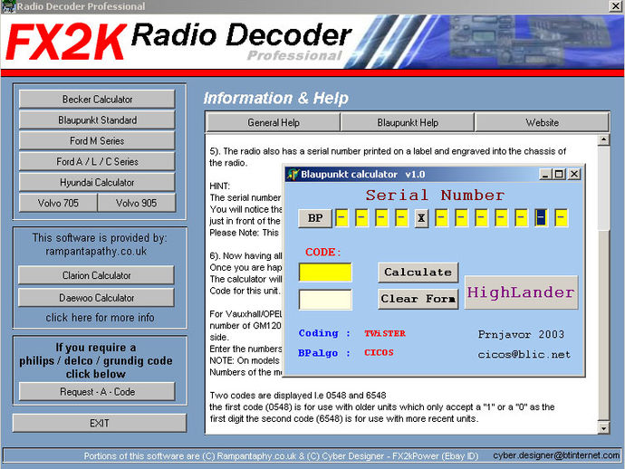Click the cyber.designer@btinternet.com email address
625x469 pixels.
[x=556, y=455]
